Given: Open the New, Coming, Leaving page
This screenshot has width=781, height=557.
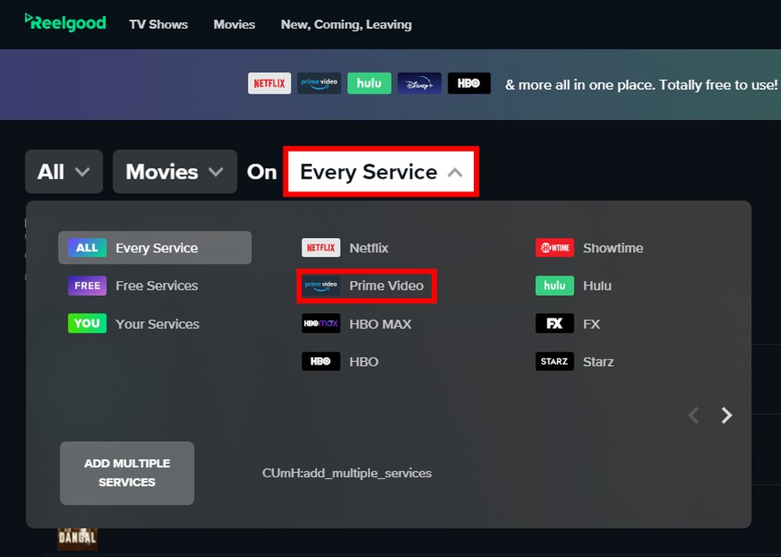Looking at the screenshot, I should pyautogui.click(x=346, y=25).
